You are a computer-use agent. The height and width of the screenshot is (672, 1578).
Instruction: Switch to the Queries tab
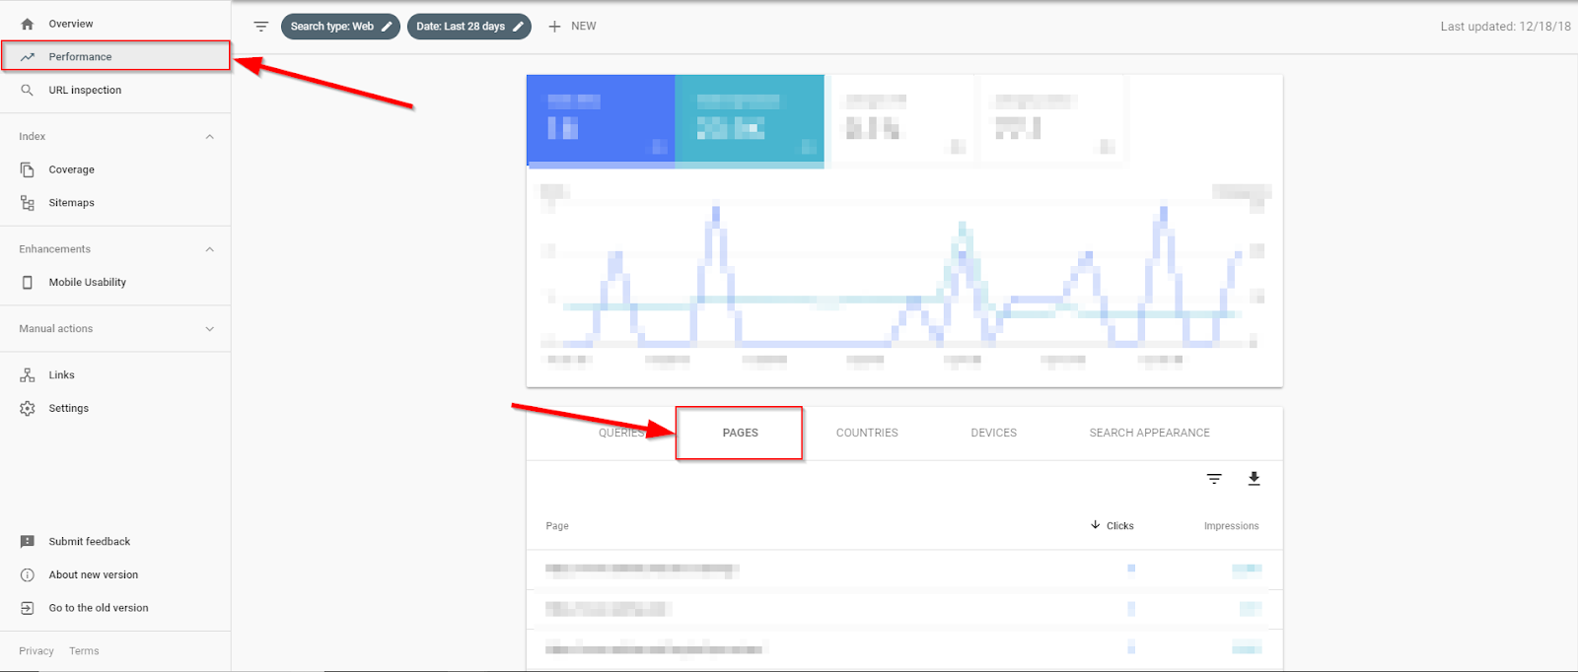tap(622, 433)
